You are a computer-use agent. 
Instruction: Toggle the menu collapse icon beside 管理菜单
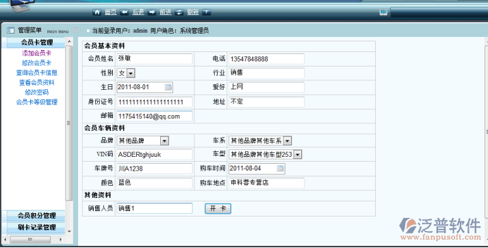(x=75, y=30)
